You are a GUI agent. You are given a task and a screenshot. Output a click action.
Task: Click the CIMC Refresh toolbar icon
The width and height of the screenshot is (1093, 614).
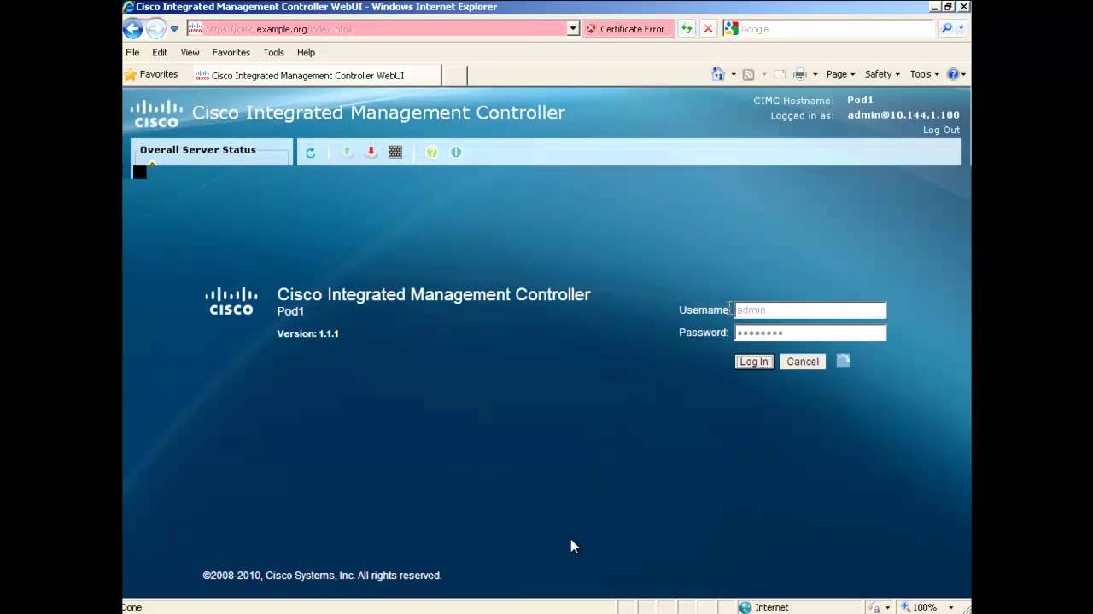(311, 153)
